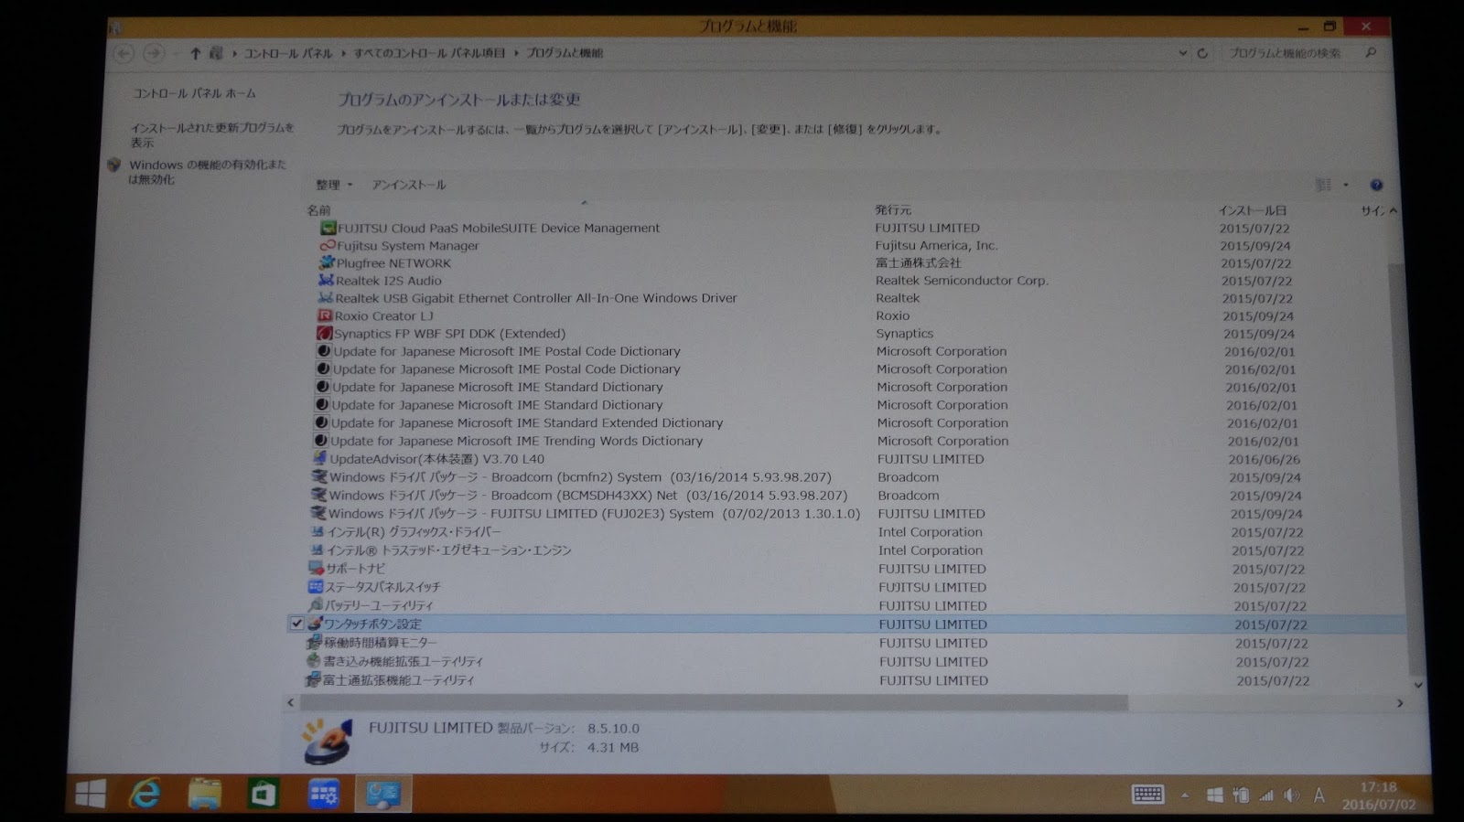1464x822 pixels.
Task: Open インストールされた更新プログラムを表示 link
Action: [212, 135]
